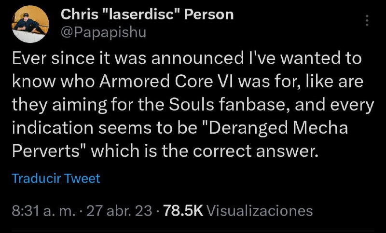This screenshot has width=386, height=233.
Task: Click the word "indication" in the tweet
Action: [53, 128]
